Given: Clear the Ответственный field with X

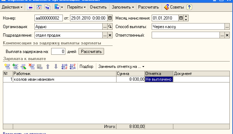Looking at the screenshot, I should [x=227, y=35].
